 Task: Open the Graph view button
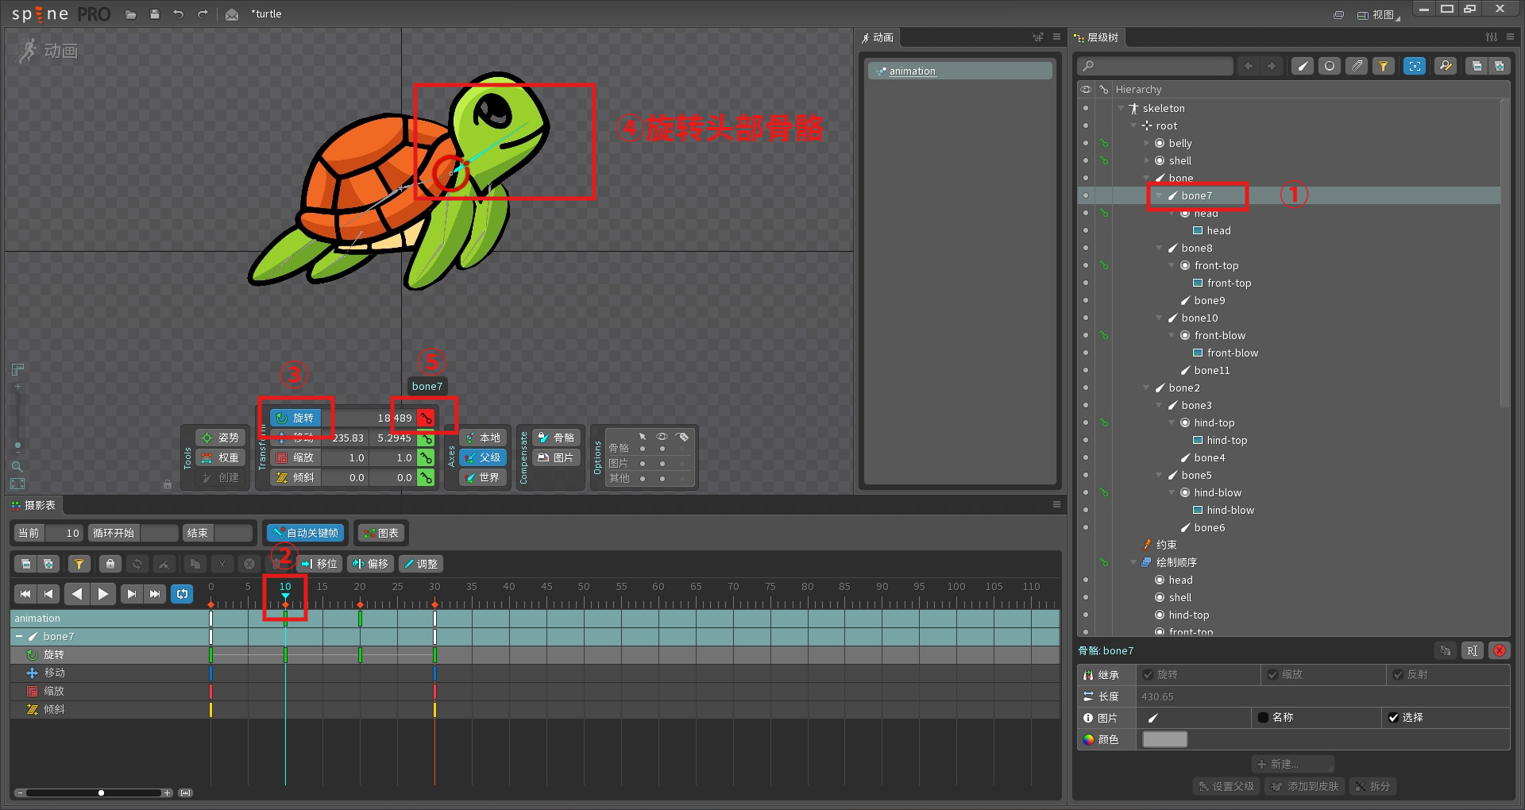coord(381,533)
